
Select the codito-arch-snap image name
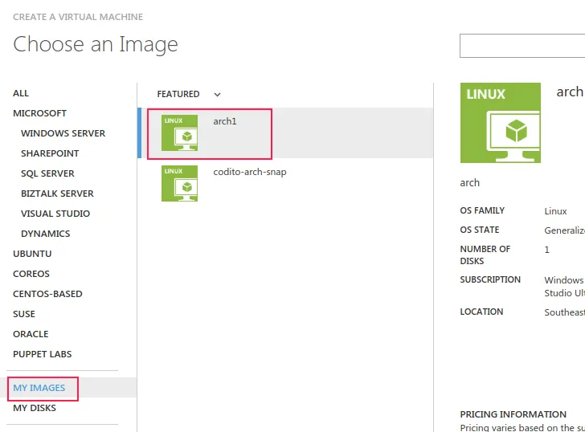pyautogui.click(x=250, y=172)
